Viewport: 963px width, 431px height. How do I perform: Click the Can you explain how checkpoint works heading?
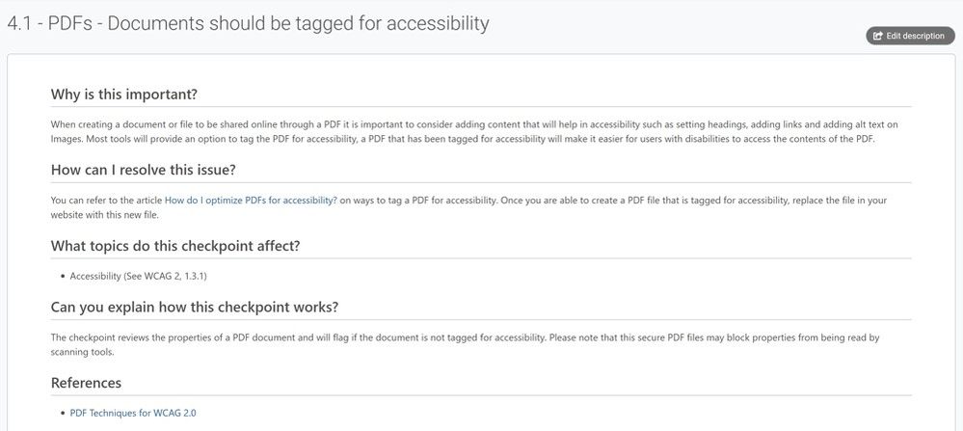(194, 307)
